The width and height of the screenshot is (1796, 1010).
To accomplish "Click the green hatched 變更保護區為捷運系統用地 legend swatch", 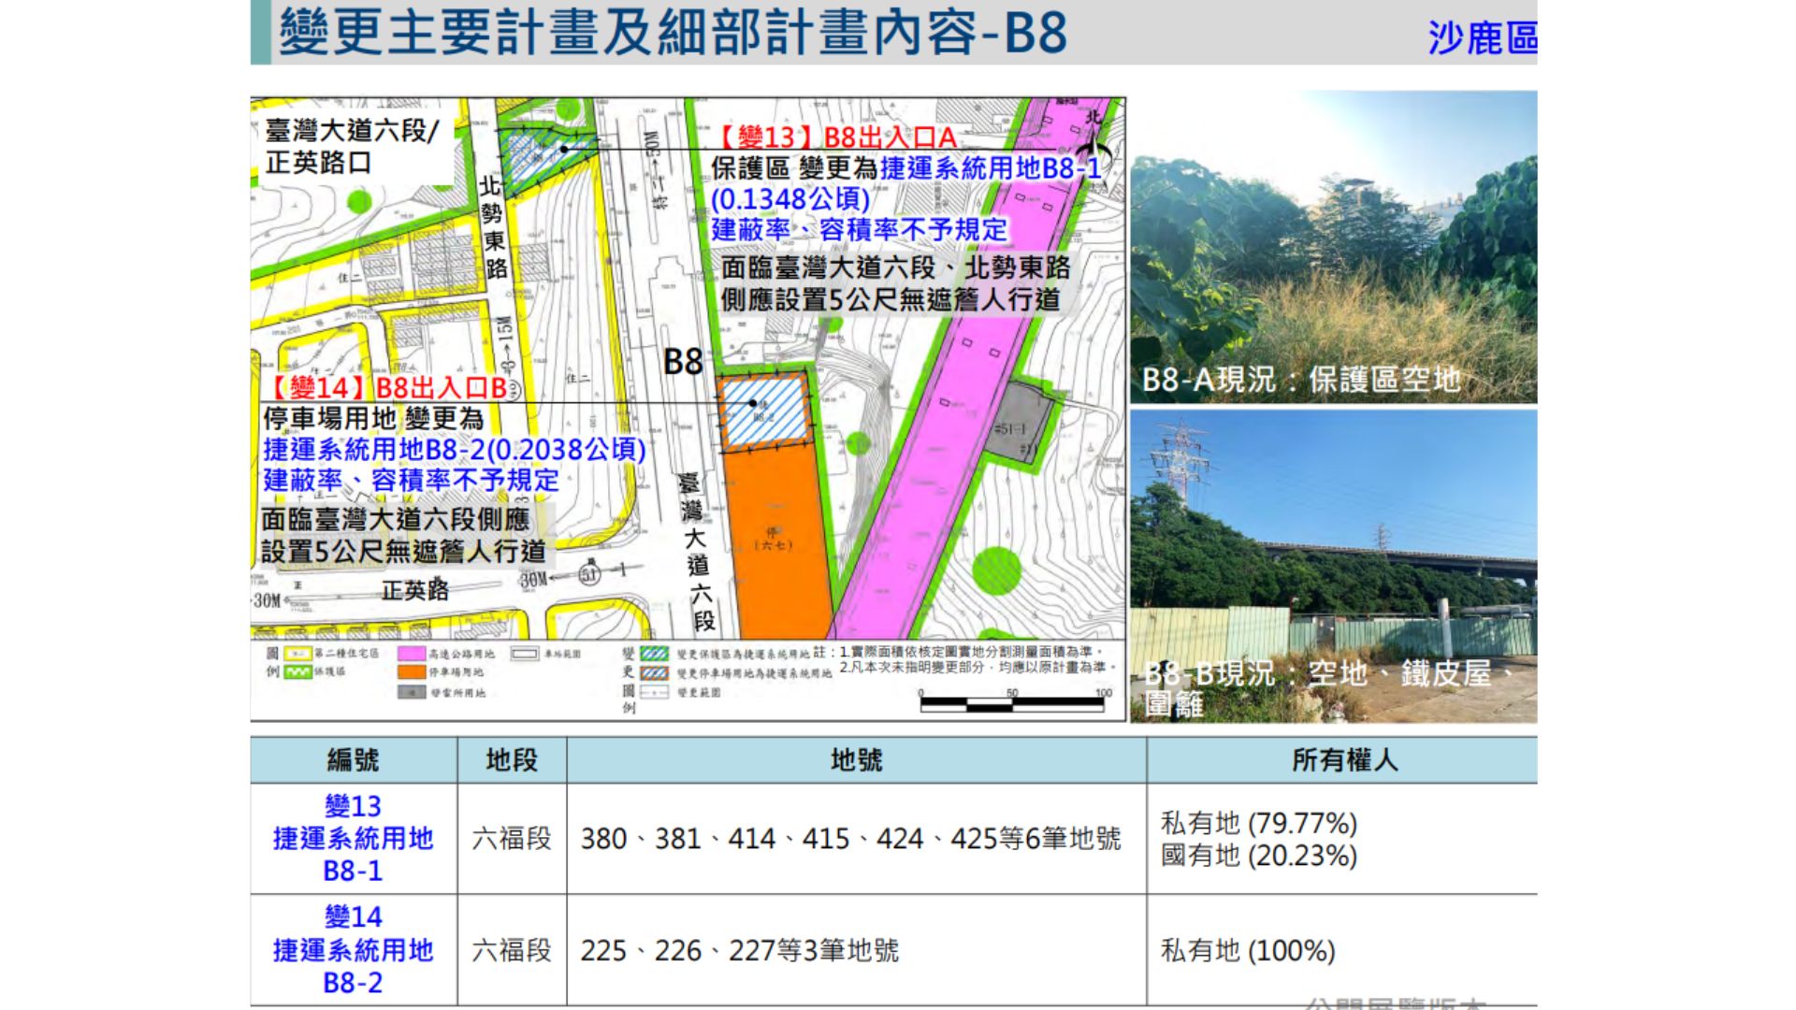I will pos(655,653).
